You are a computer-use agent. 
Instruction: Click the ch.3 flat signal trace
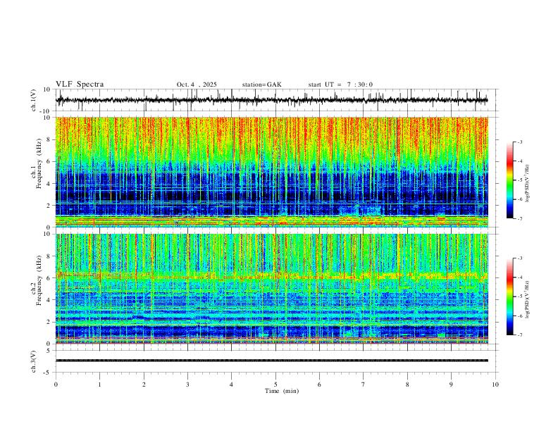[272, 361]
